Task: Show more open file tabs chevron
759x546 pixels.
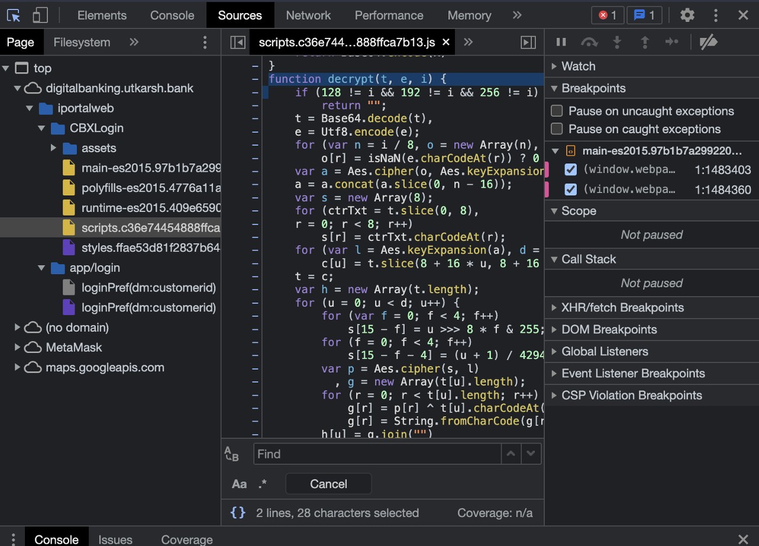Action: [x=468, y=42]
